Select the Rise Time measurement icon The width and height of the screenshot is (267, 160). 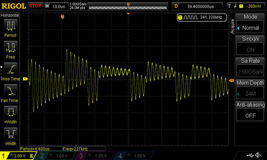[x=11, y=69]
